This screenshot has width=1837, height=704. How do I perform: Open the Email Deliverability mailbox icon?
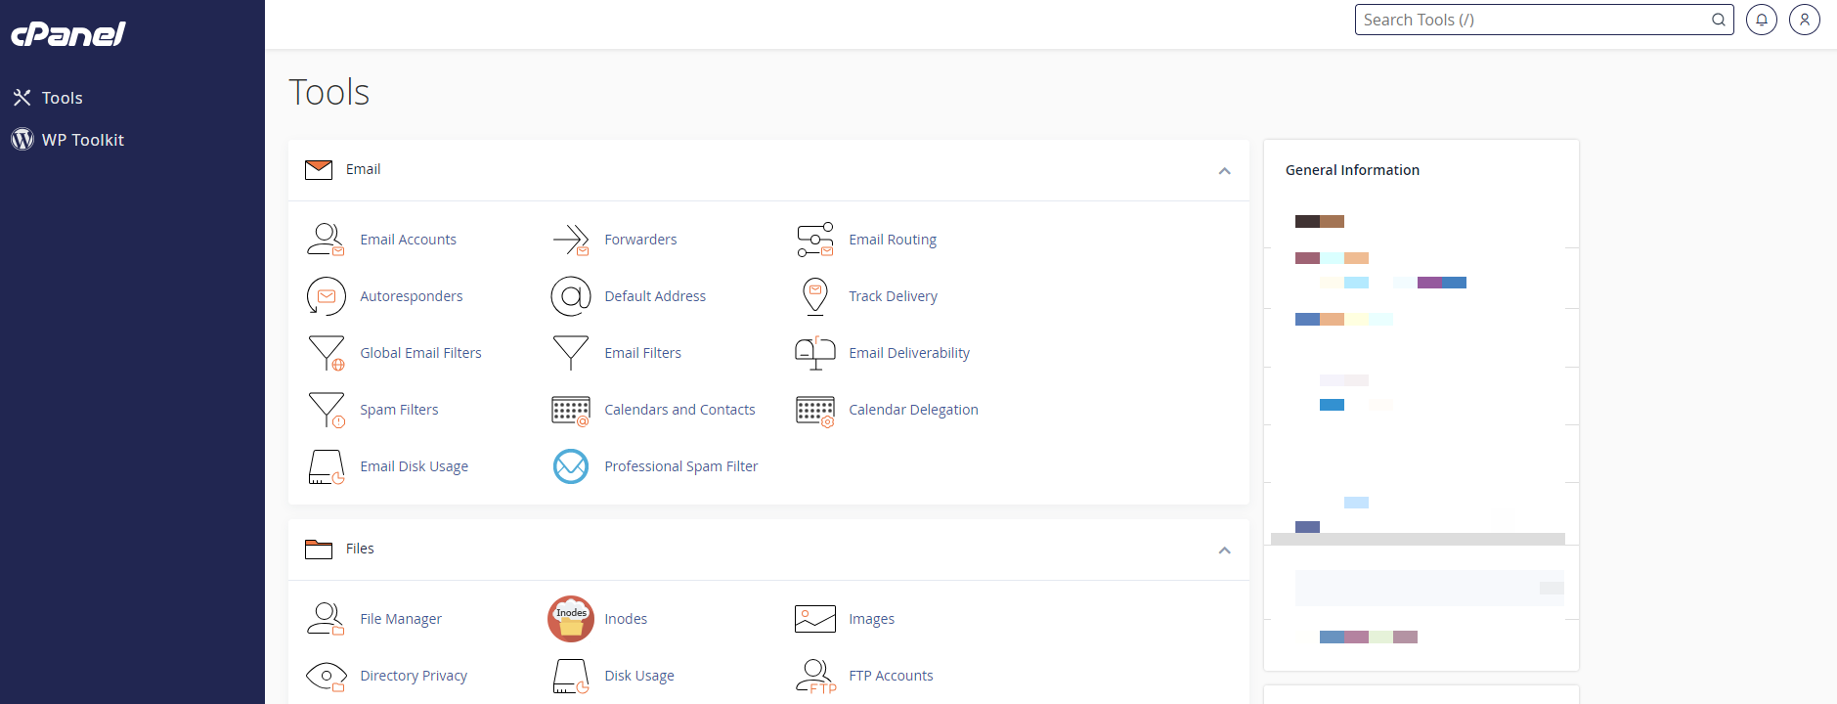tap(814, 353)
